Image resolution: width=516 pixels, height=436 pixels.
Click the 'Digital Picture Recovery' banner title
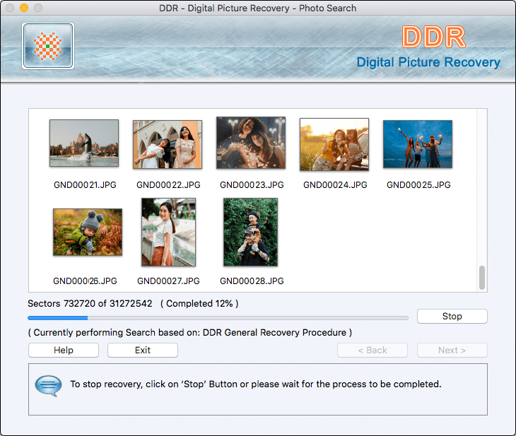coord(428,62)
